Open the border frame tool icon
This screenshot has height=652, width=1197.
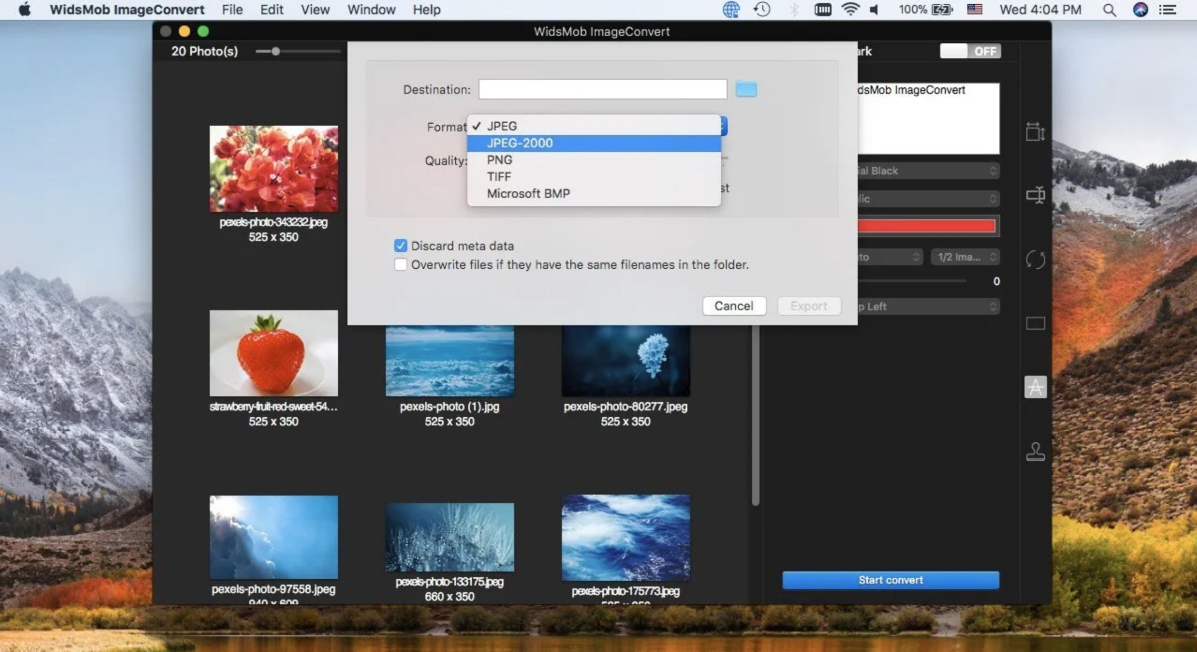(x=1035, y=323)
